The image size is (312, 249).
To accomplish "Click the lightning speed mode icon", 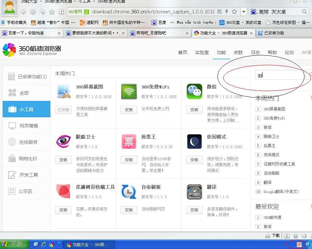I will pos(227,11).
